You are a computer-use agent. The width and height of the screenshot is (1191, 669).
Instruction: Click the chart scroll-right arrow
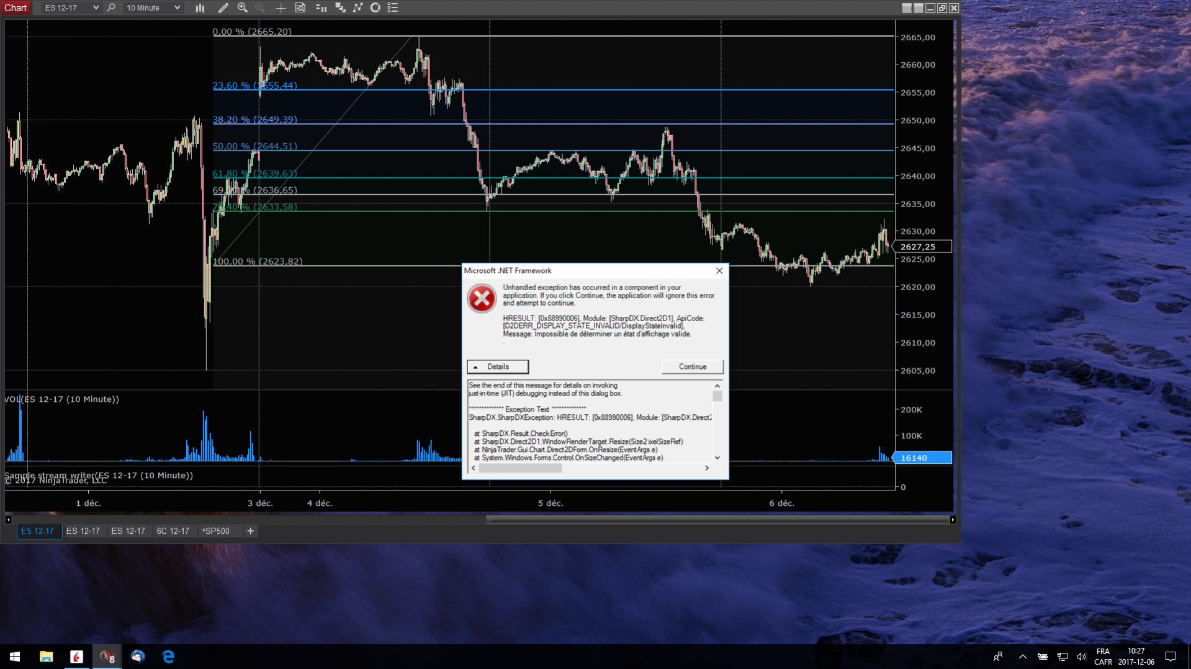point(953,520)
